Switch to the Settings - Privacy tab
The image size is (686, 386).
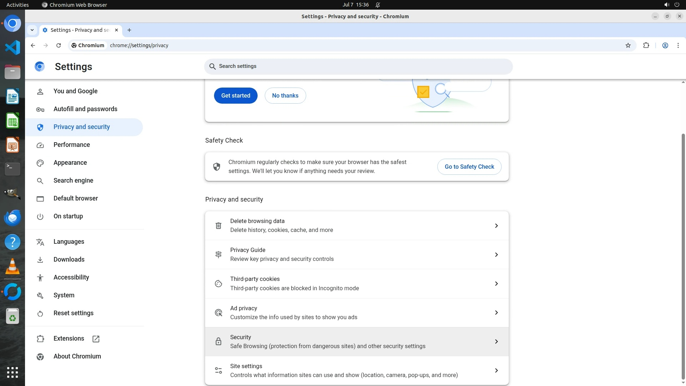(x=79, y=30)
